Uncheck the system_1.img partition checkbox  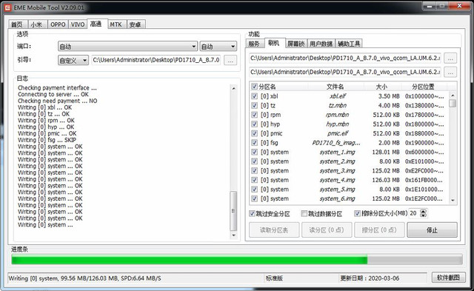click(x=255, y=152)
